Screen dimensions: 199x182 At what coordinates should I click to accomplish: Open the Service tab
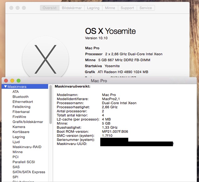(x=146, y=8)
